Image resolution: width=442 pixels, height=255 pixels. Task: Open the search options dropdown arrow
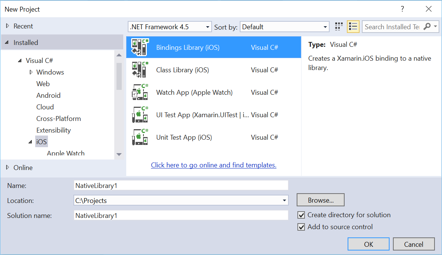pos(436,27)
